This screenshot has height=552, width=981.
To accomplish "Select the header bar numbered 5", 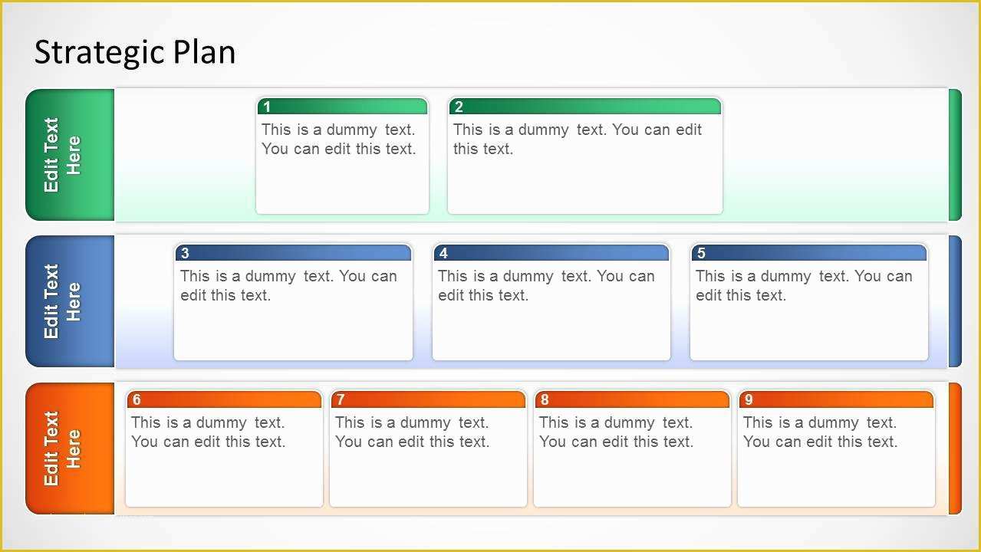I will click(x=808, y=253).
